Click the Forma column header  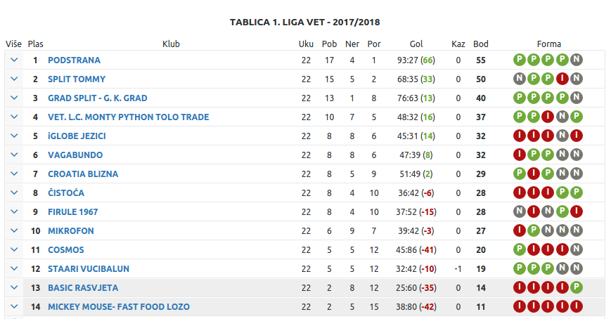(548, 44)
